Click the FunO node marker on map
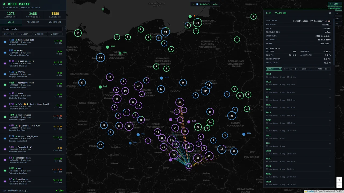The width and height of the screenshot is (344, 193). [x=100, y=87]
